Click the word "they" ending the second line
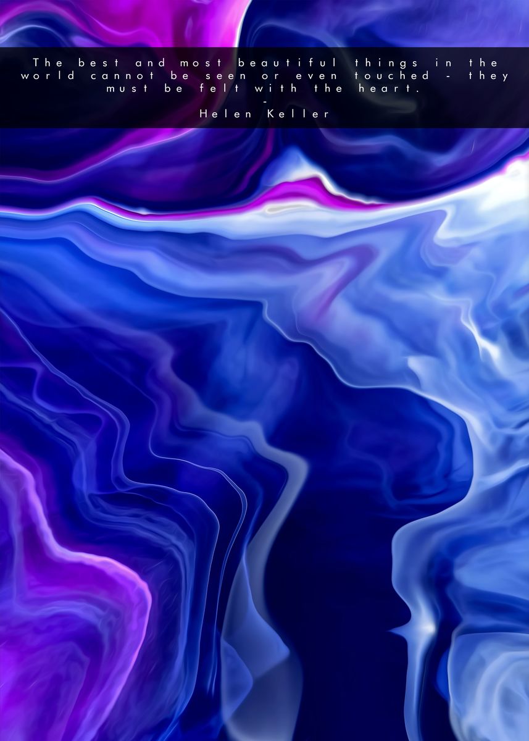This screenshot has height=741, width=529. [489, 76]
